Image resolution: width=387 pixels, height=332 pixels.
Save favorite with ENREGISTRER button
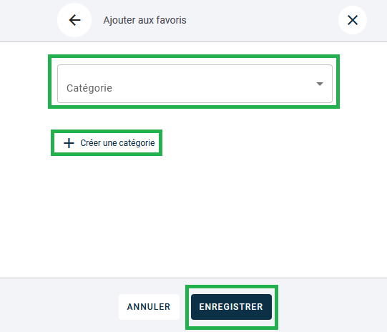click(231, 307)
